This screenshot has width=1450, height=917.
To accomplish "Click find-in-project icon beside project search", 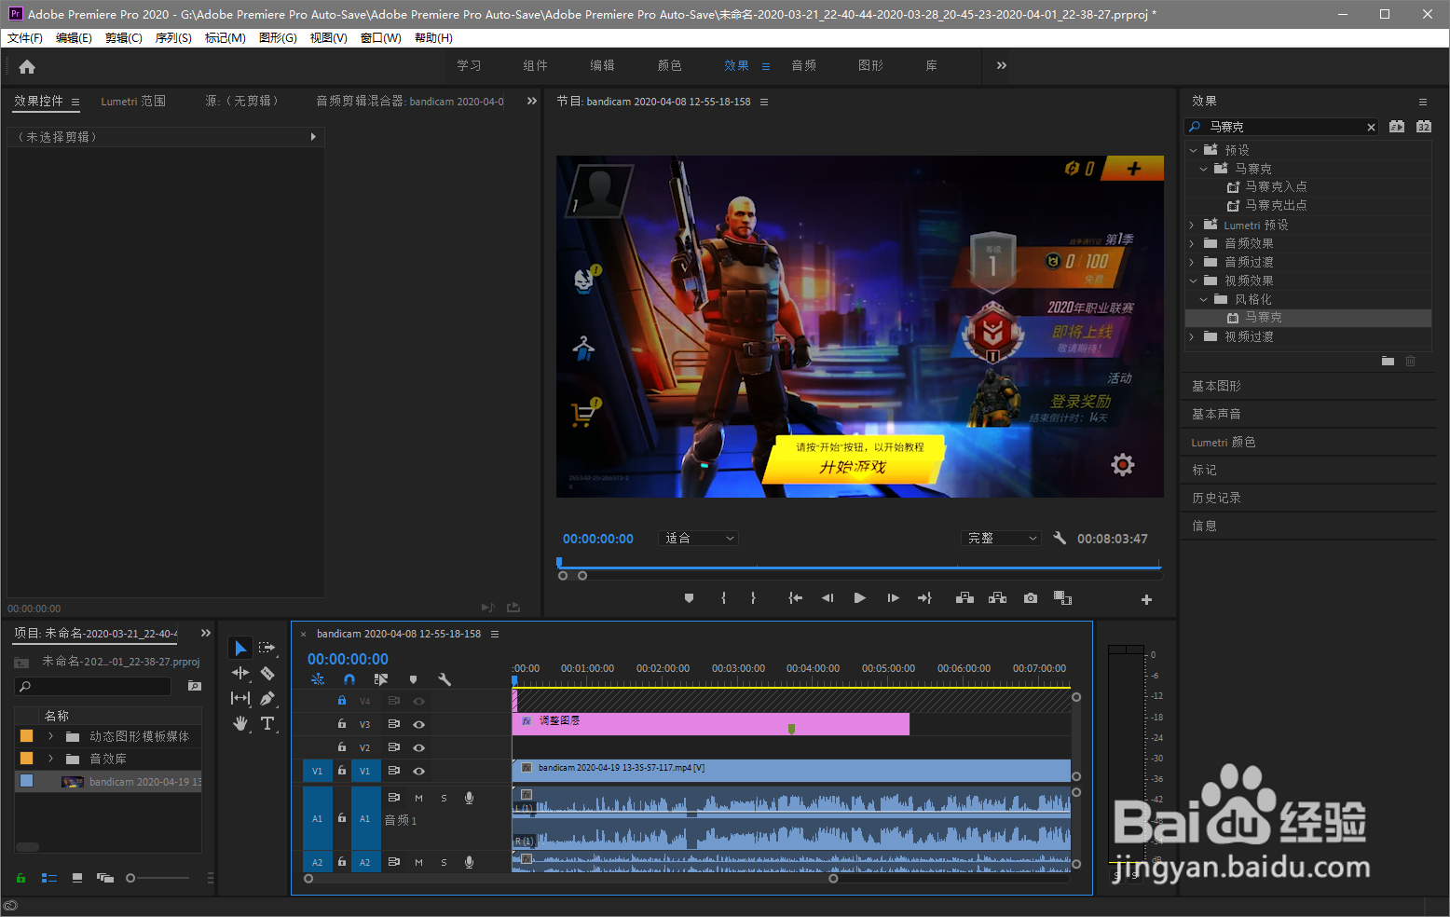I will [194, 686].
